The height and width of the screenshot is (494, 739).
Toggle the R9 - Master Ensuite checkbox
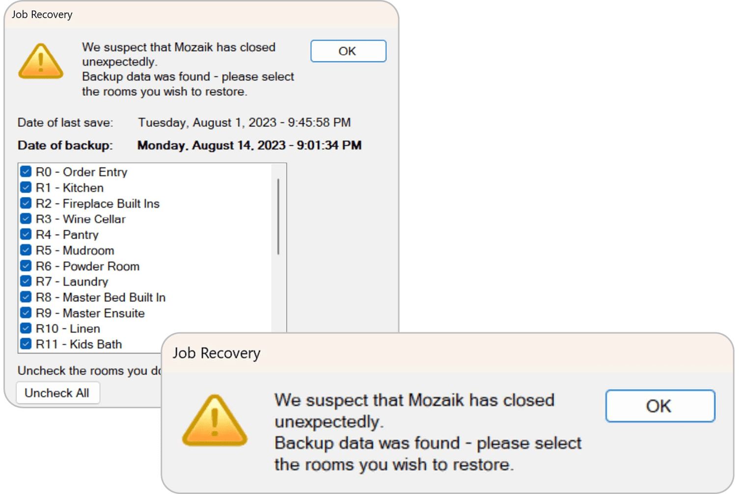coord(26,313)
